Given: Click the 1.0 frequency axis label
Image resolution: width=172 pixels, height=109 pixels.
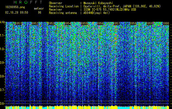Looking at the screenshot, I should (x=2, y=49).
